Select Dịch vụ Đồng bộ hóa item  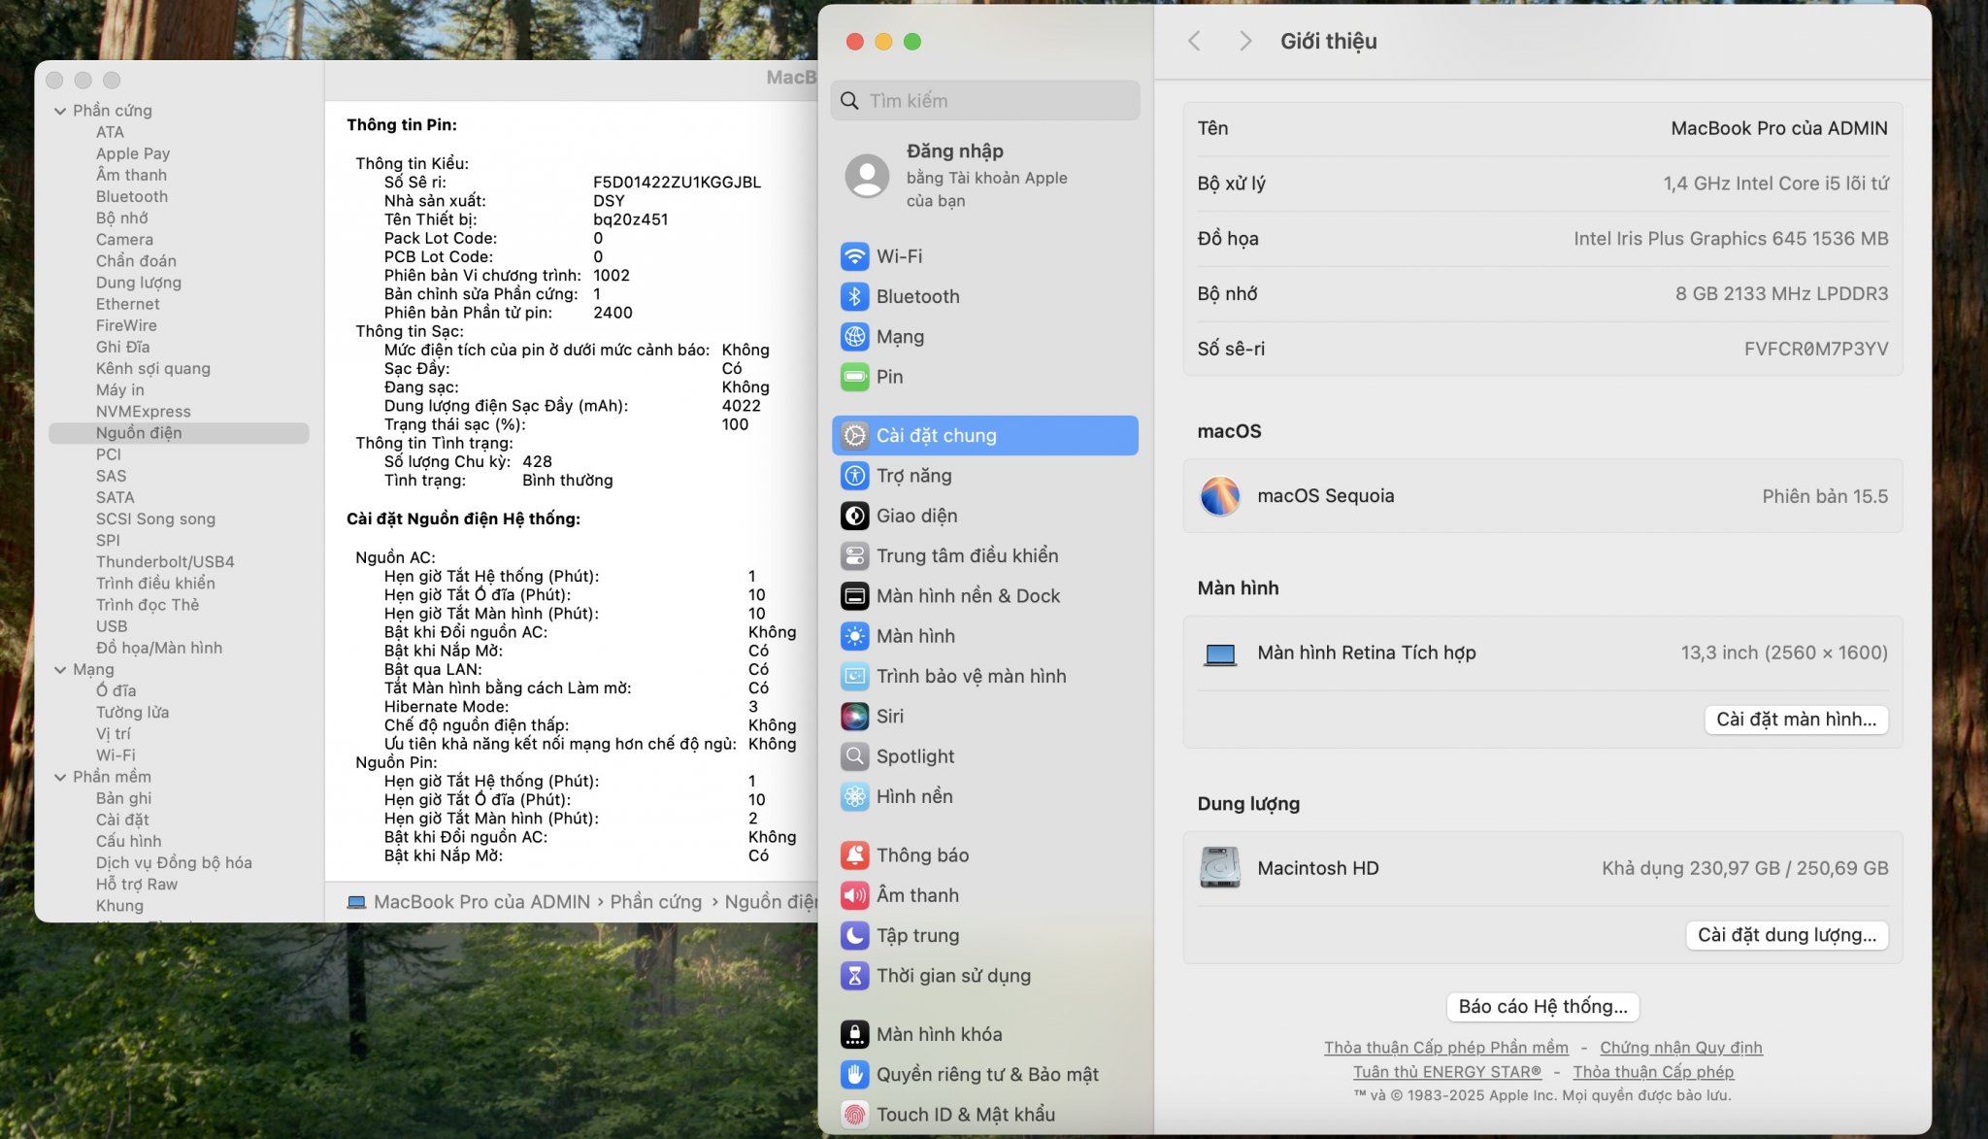pyautogui.click(x=174, y=863)
